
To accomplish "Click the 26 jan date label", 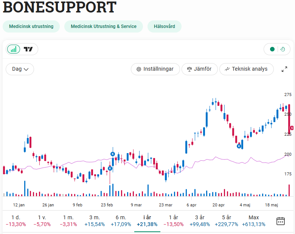I will pos(48,205).
